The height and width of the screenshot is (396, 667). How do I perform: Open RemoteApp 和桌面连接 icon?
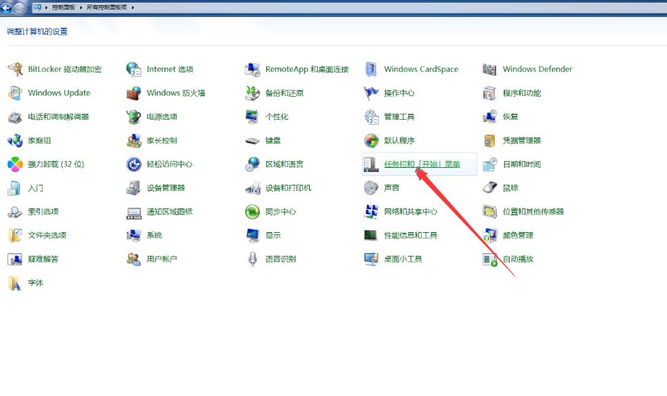pyautogui.click(x=252, y=69)
